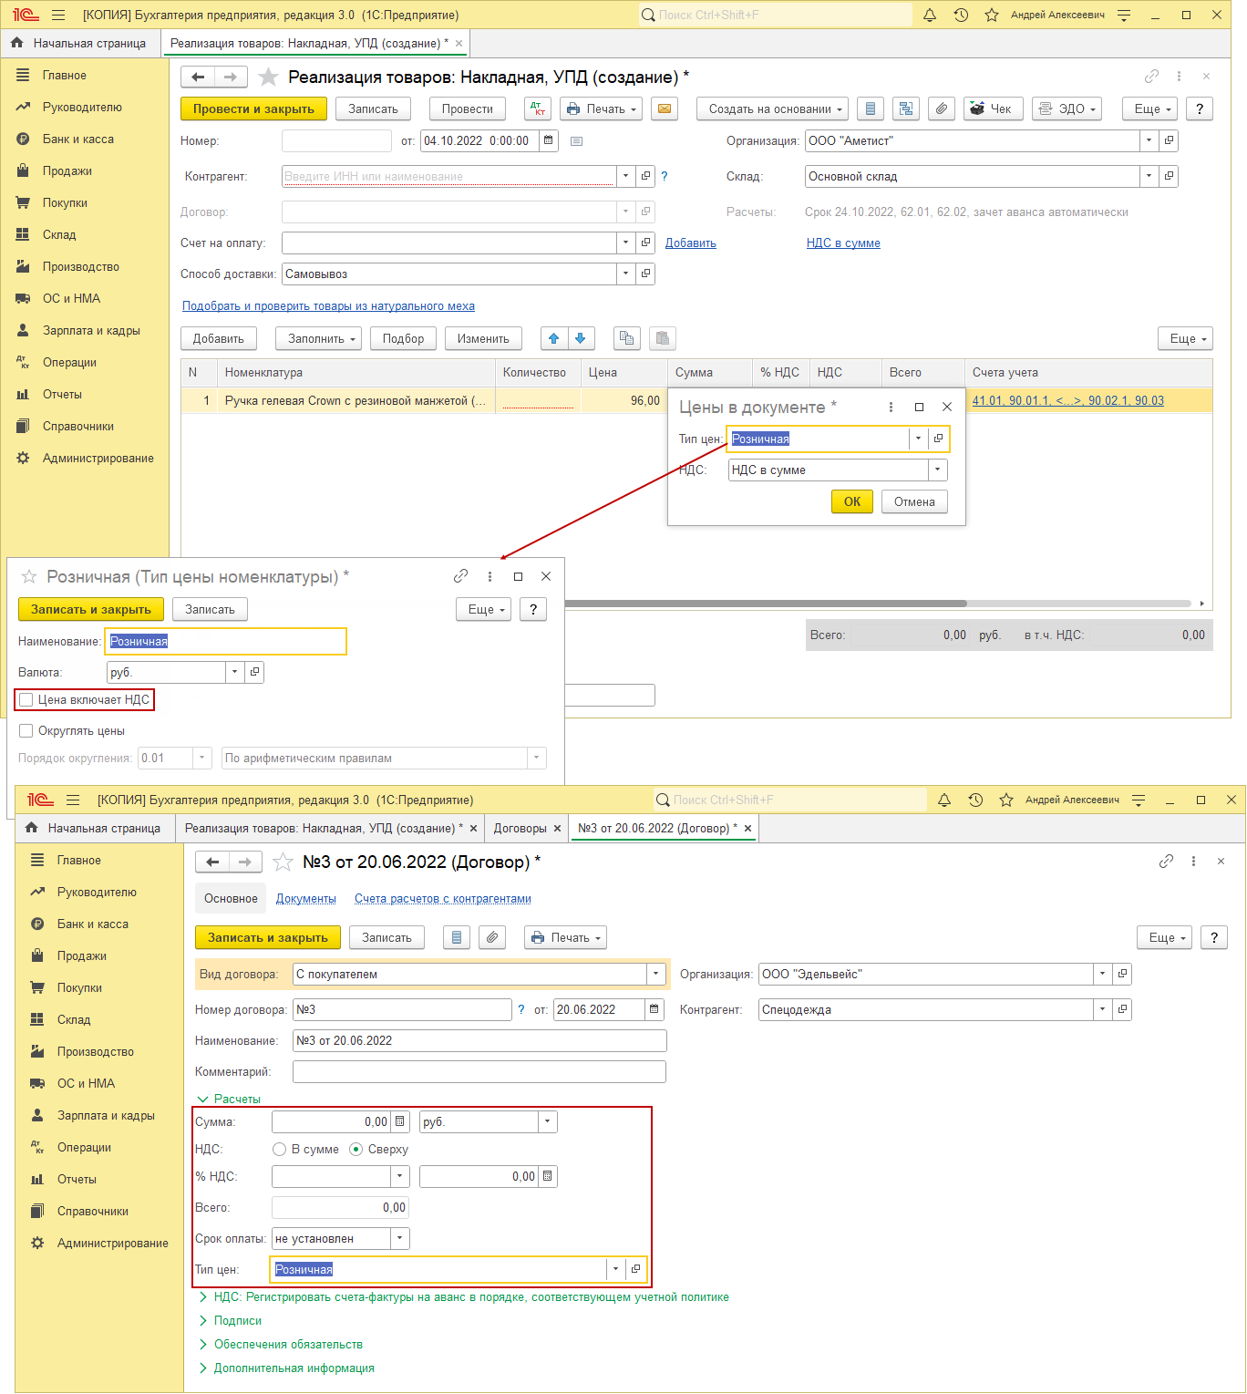
Task: Confirm Цены в документе with ОК
Action: click(x=852, y=501)
